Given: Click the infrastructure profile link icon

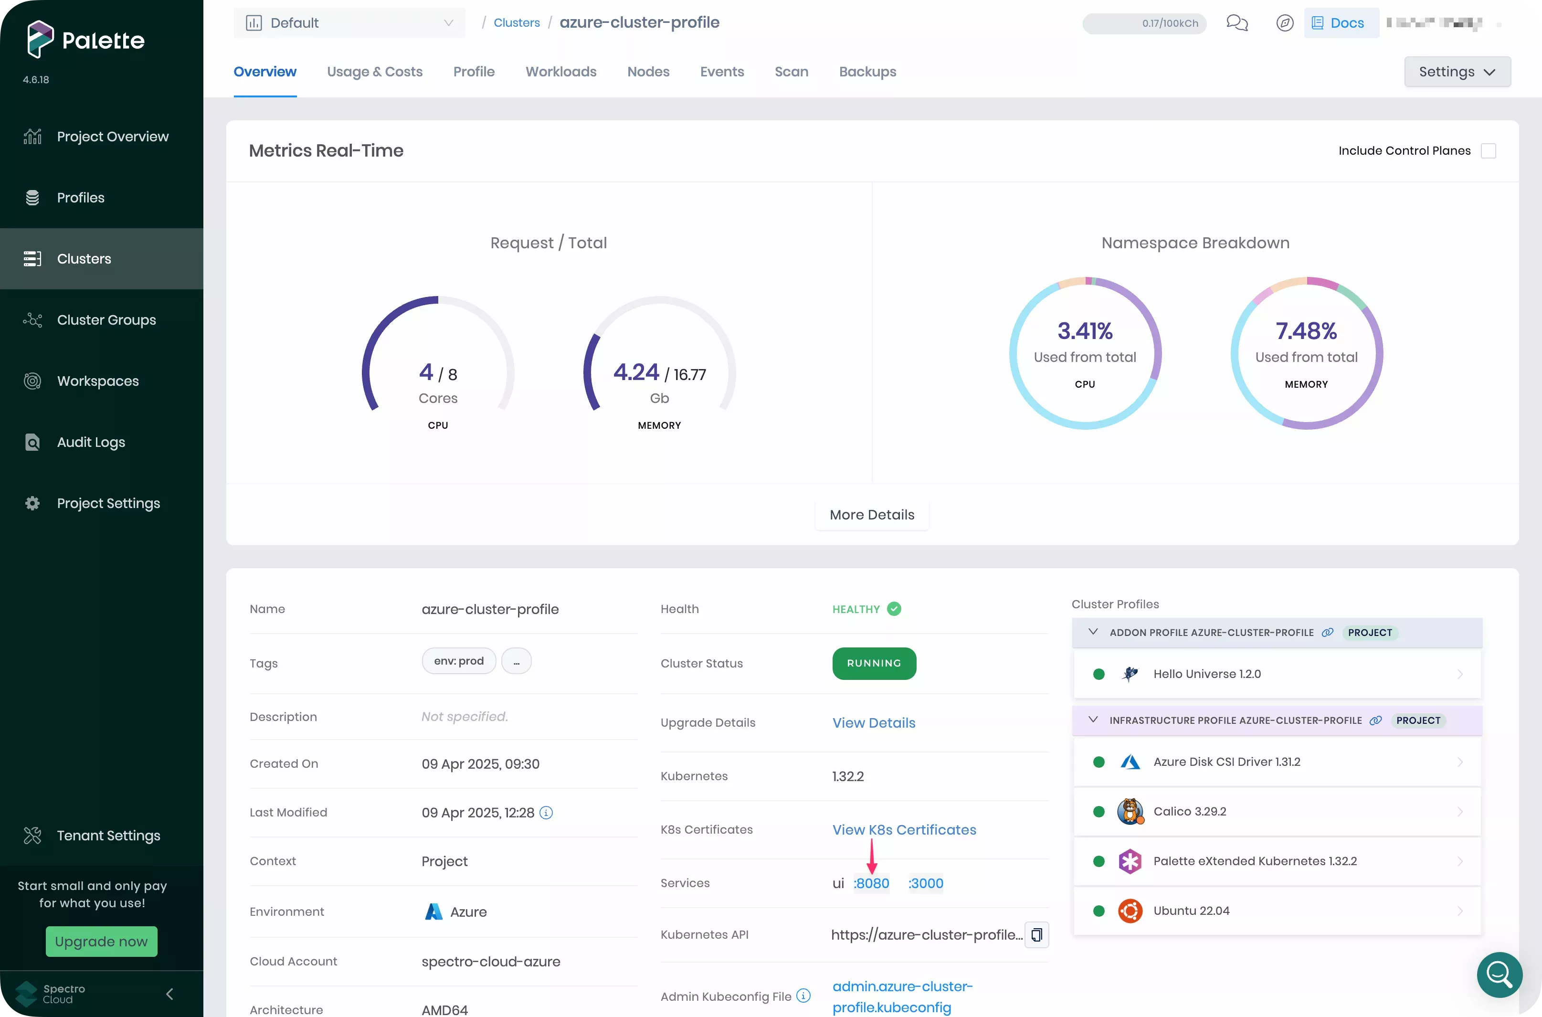Looking at the screenshot, I should coord(1375,720).
